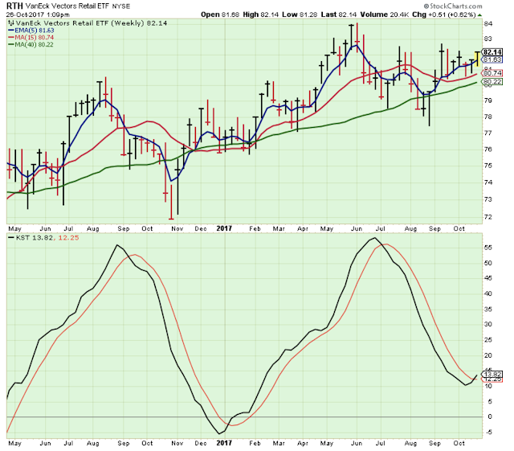Click the 80.22 MA(40) axis tag
The image size is (514, 451).
coord(492,82)
